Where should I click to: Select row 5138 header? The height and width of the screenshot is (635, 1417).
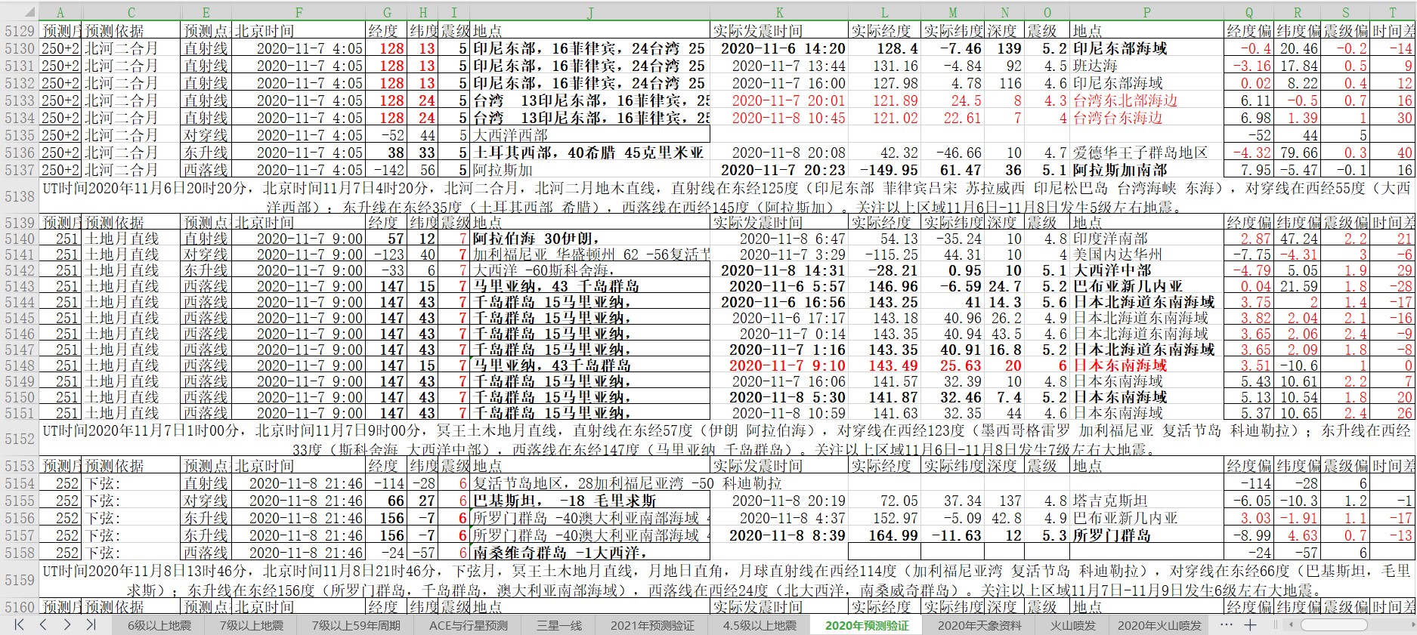(x=20, y=196)
